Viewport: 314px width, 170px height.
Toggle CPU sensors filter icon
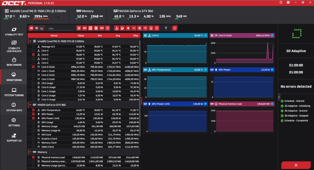[x=79, y=28]
